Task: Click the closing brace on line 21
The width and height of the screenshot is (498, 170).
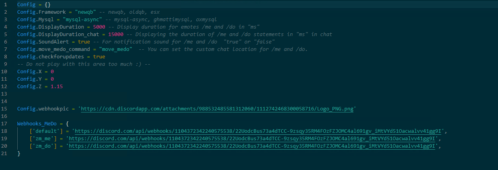Action: coord(19,153)
